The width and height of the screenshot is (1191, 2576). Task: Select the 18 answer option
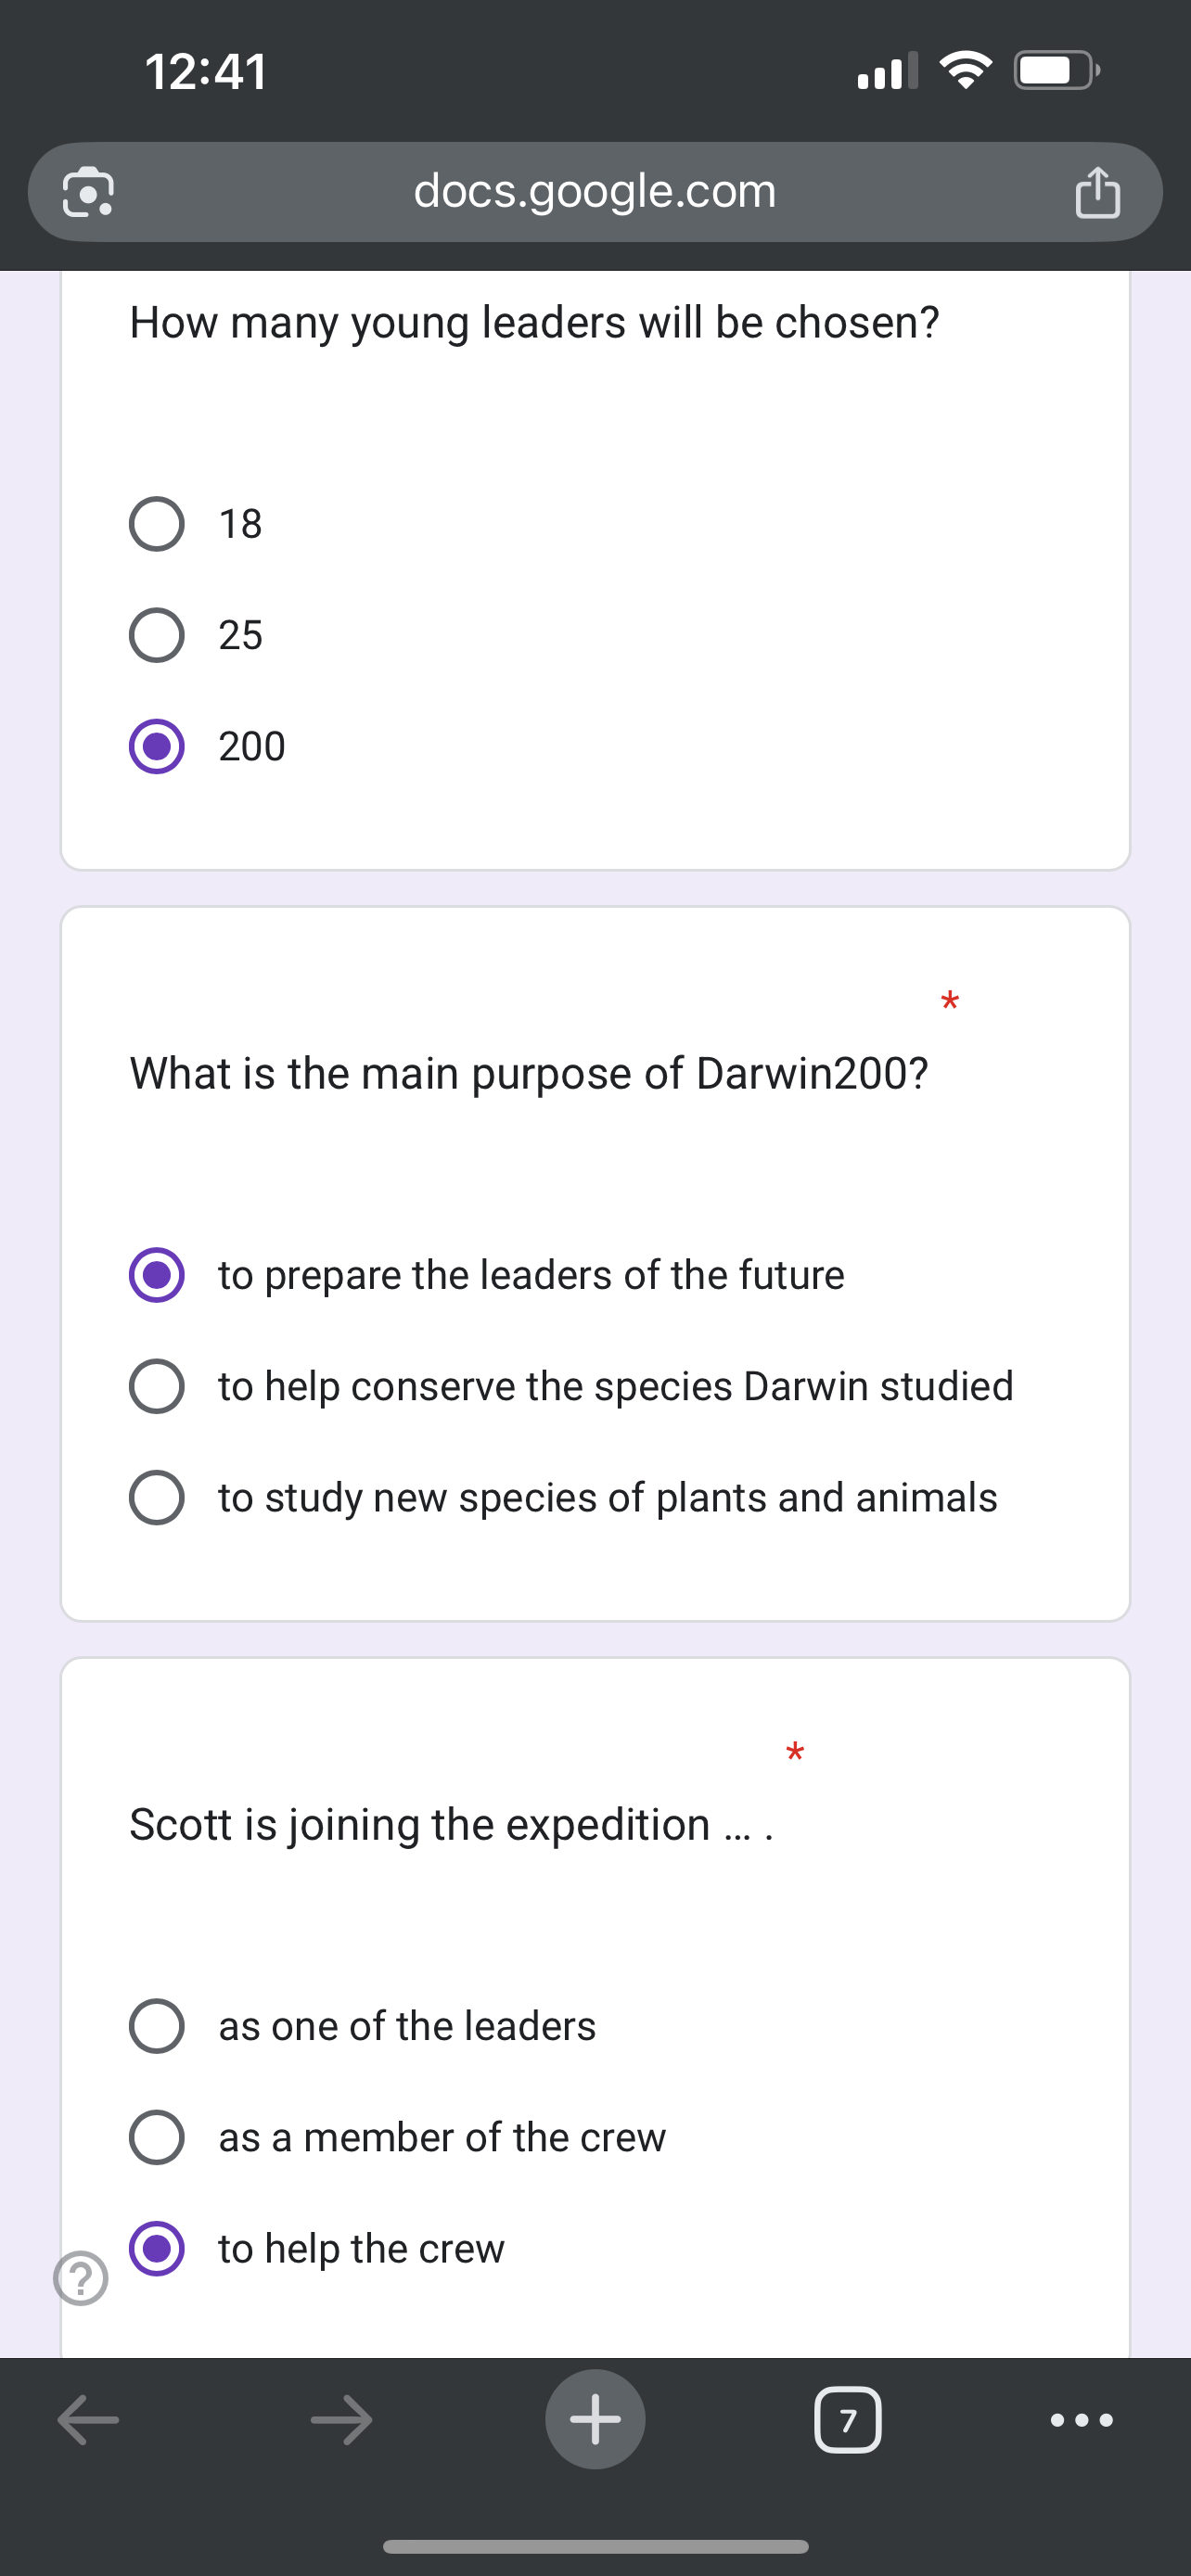click(x=157, y=524)
